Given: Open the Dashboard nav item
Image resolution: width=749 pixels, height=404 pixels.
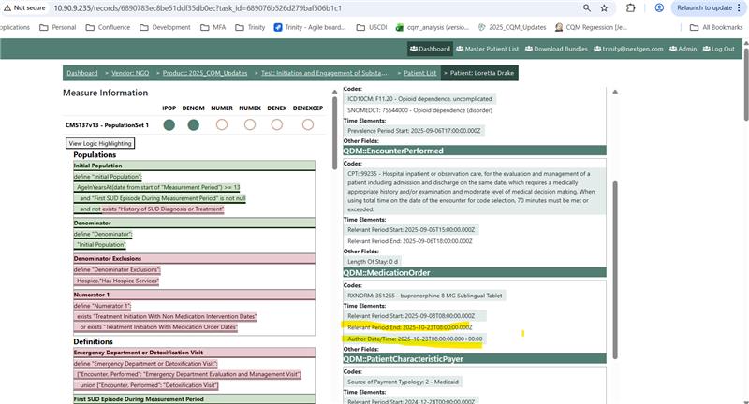Looking at the screenshot, I should (x=430, y=49).
